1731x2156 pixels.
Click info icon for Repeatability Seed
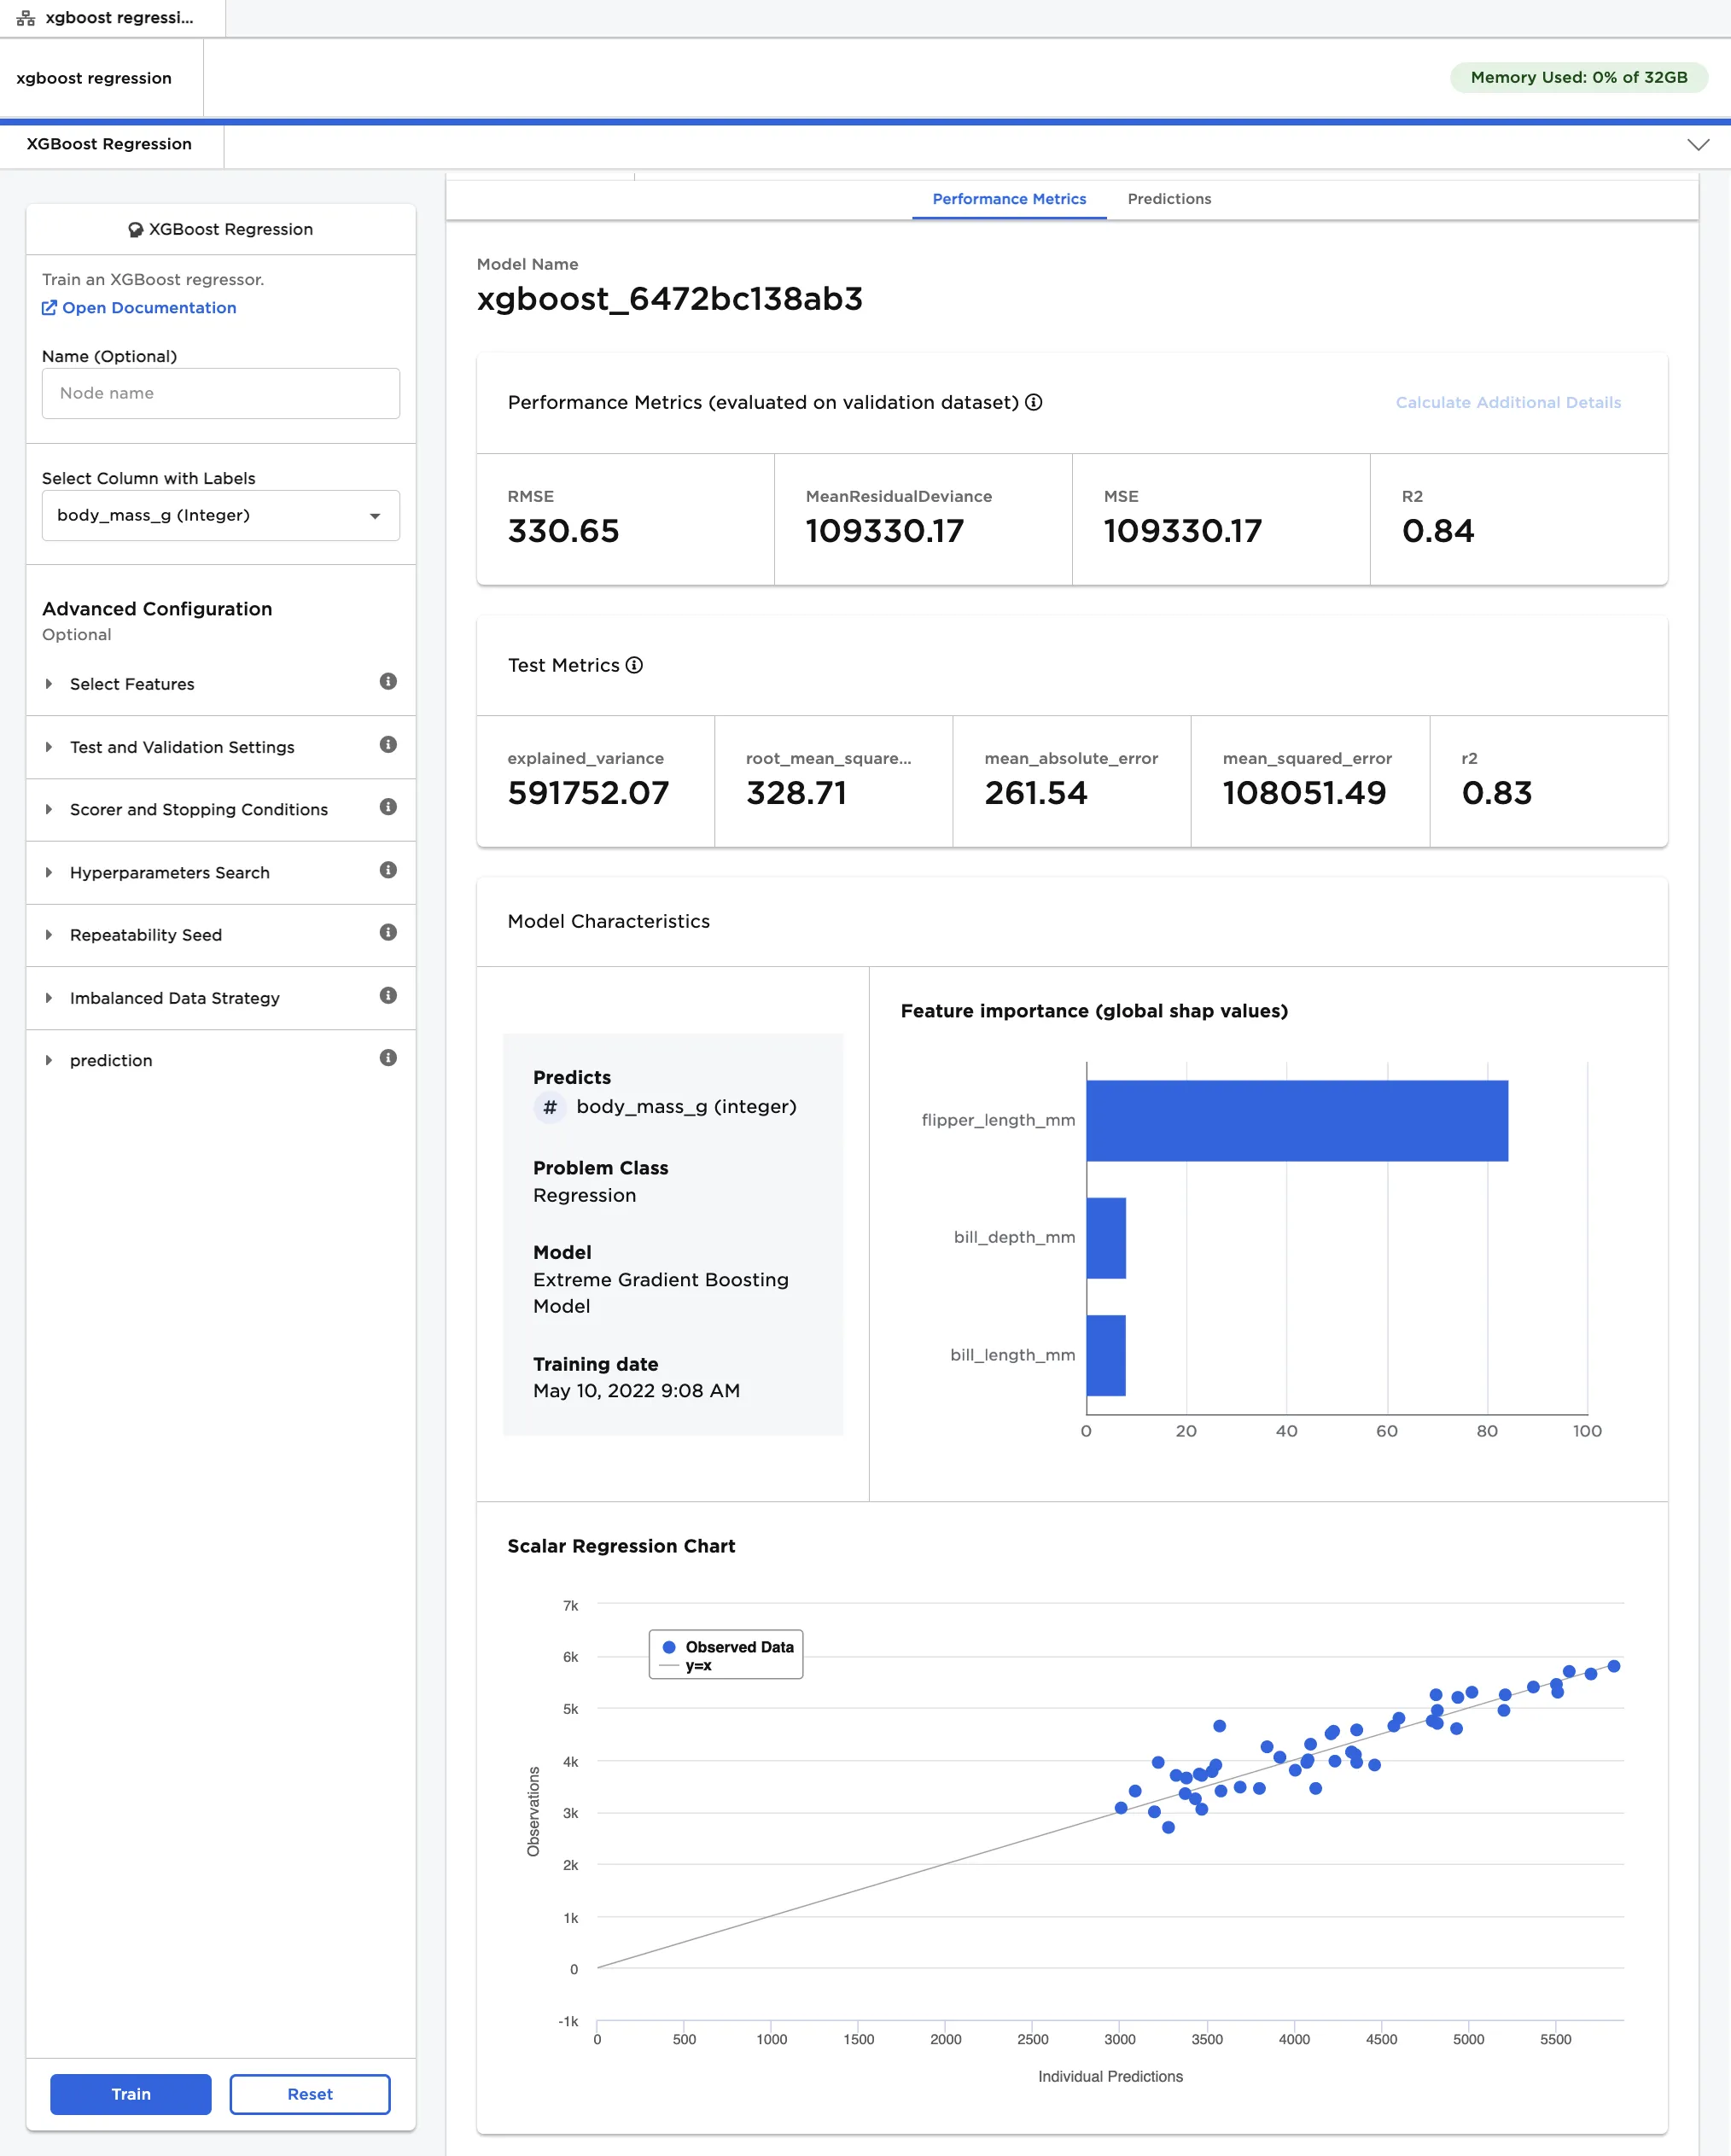coord(388,933)
